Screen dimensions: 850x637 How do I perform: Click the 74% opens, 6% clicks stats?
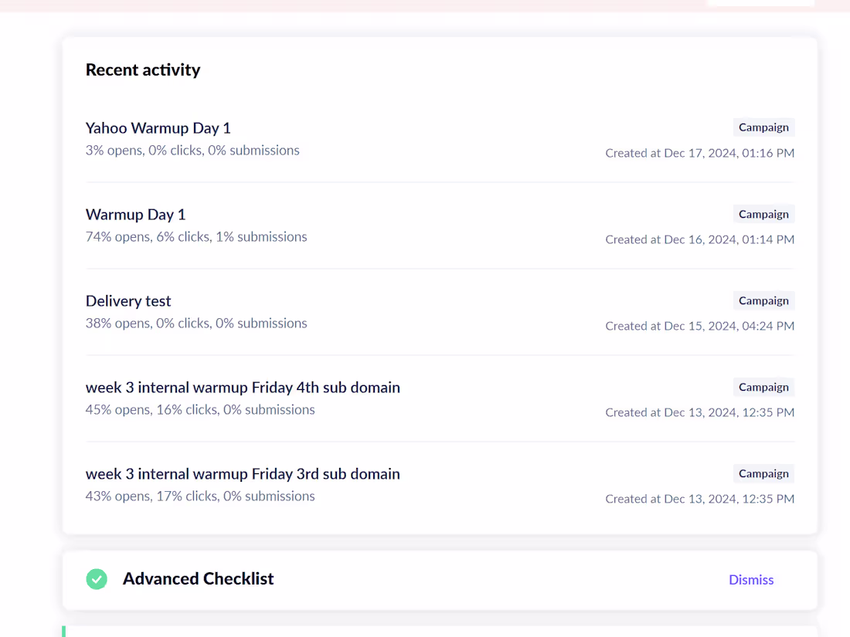pyautogui.click(x=196, y=237)
